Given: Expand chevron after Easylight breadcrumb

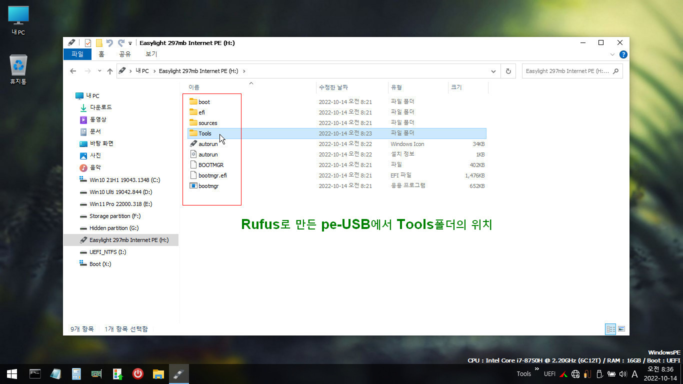Looking at the screenshot, I should point(243,71).
